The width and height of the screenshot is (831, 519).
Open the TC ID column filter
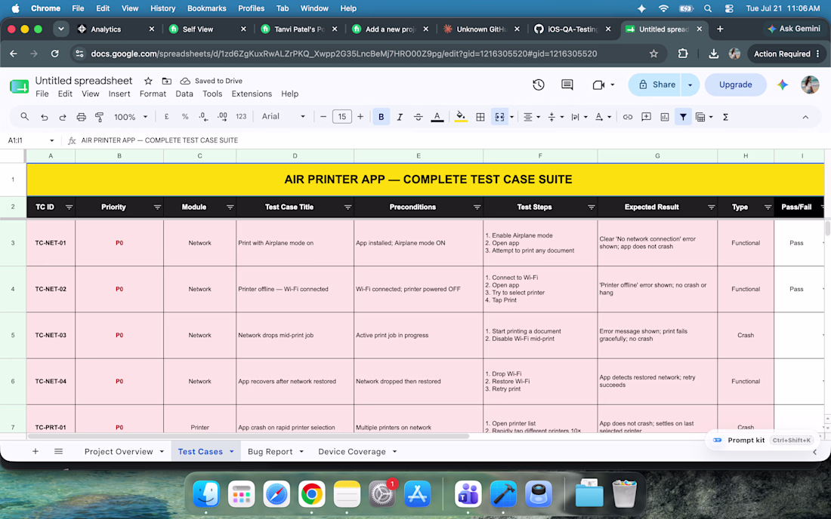(69, 207)
